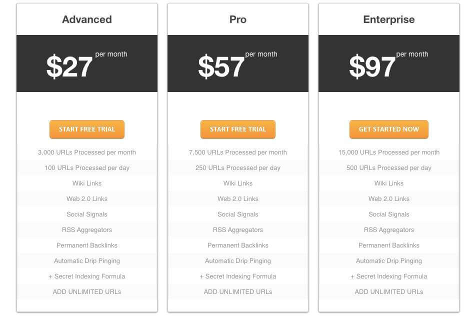Click the $57 per month price
The image size is (473, 318).
[221, 66]
